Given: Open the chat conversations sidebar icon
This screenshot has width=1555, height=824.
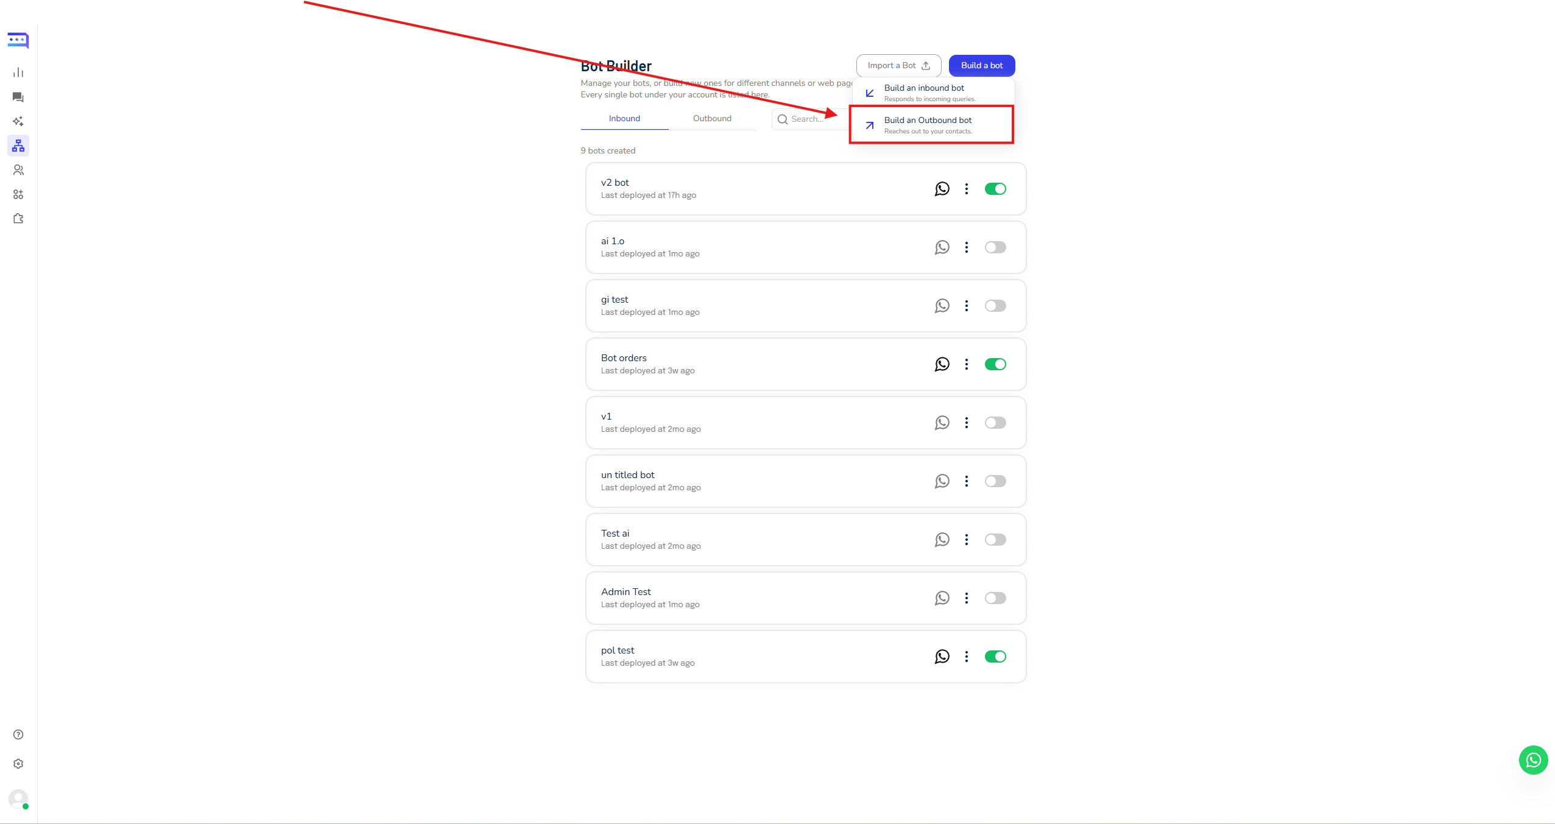Looking at the screenshot, I should point(18,97).
